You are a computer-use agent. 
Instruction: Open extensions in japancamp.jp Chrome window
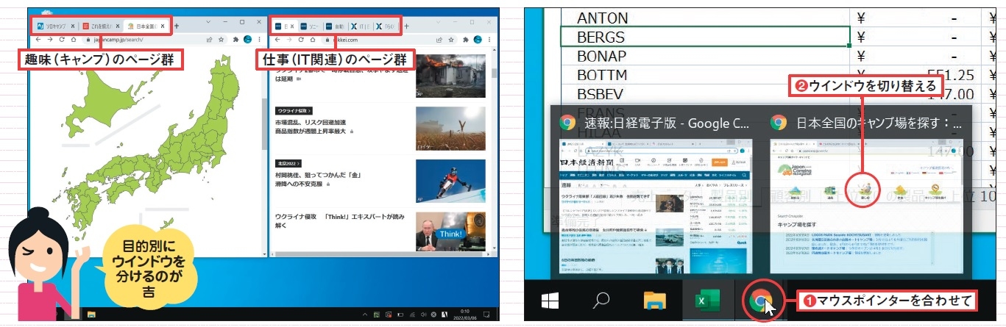coord(235,40)
